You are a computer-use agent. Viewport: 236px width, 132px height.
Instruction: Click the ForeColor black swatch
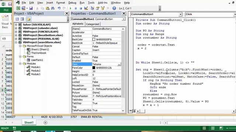coord(94,68)
